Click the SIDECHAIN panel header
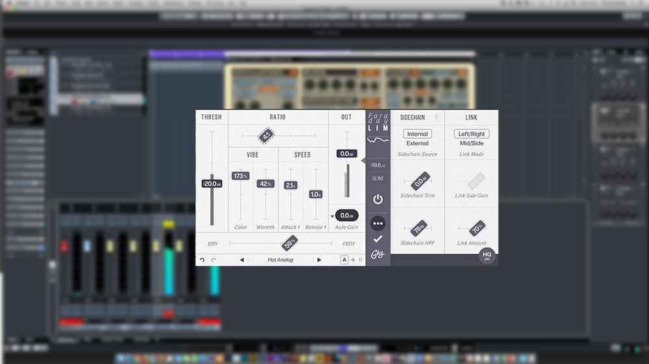 click(x=413, y=117)
